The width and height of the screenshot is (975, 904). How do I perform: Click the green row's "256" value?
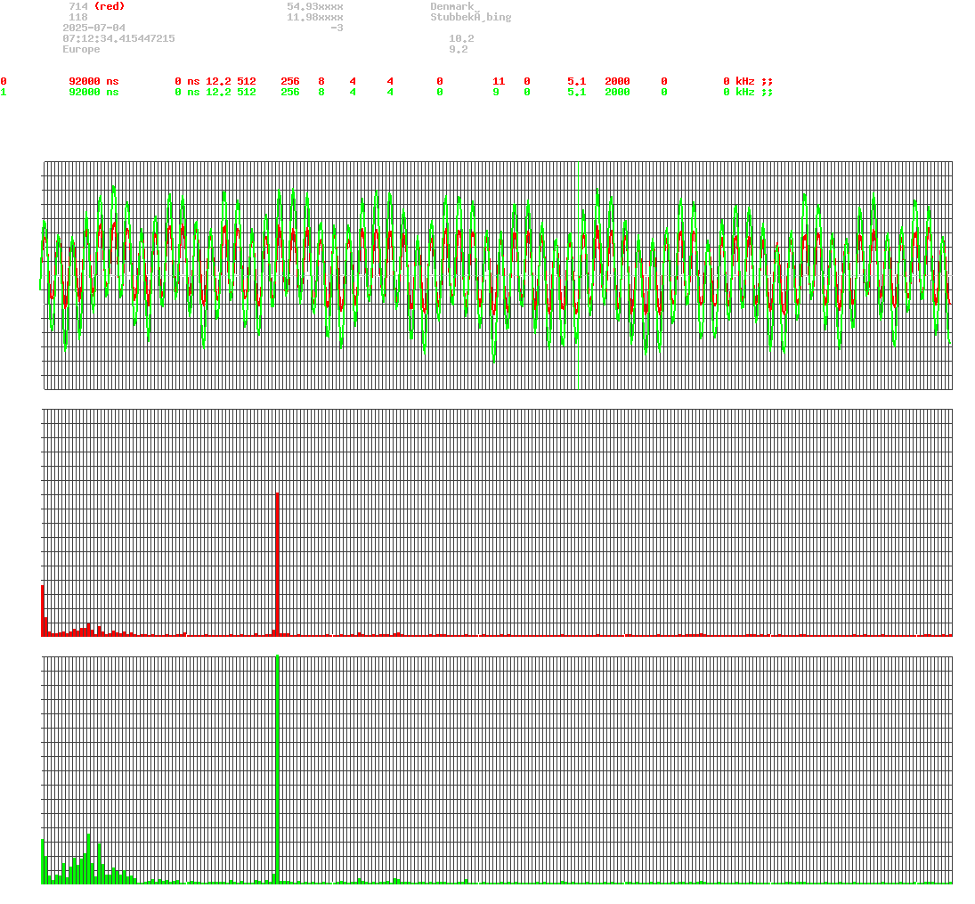(x=289, y=92)
